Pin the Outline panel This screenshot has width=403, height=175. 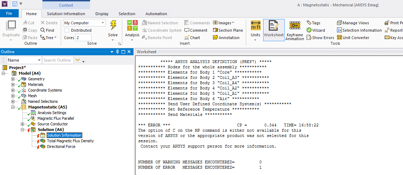(x=118, y=52)
